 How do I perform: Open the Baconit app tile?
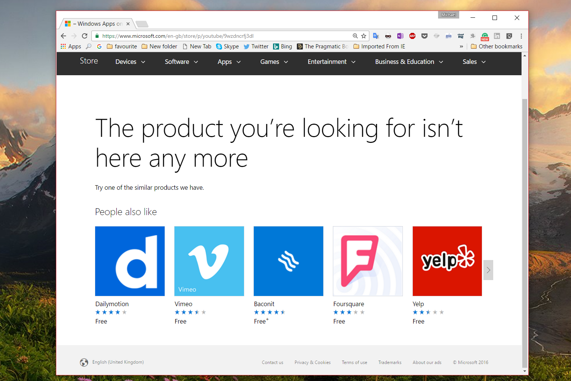click(x=289, y=261)
